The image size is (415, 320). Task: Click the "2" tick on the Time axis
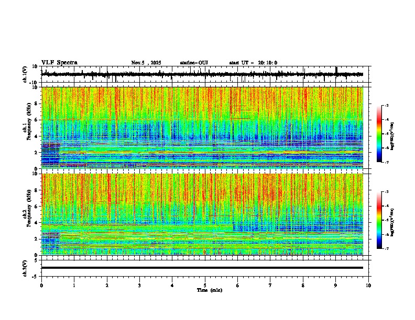tap(107, 285)
